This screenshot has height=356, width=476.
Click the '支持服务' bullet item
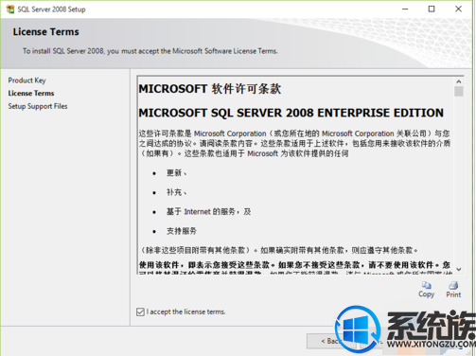(182, 231)
